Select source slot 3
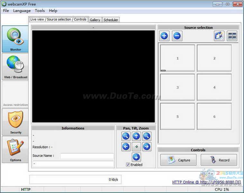 tap(177, 87)
